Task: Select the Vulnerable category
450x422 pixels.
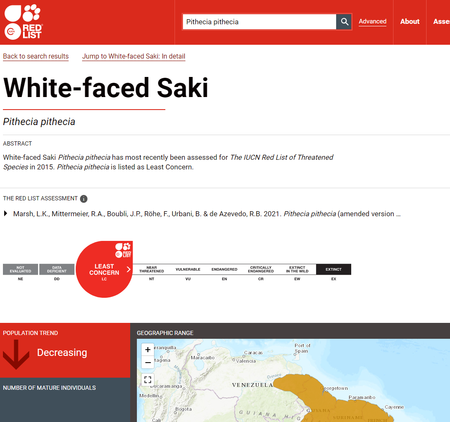Action: tap(188, 269)
